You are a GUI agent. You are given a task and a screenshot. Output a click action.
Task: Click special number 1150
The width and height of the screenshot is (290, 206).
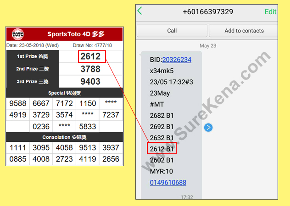[x=88, y=103]
